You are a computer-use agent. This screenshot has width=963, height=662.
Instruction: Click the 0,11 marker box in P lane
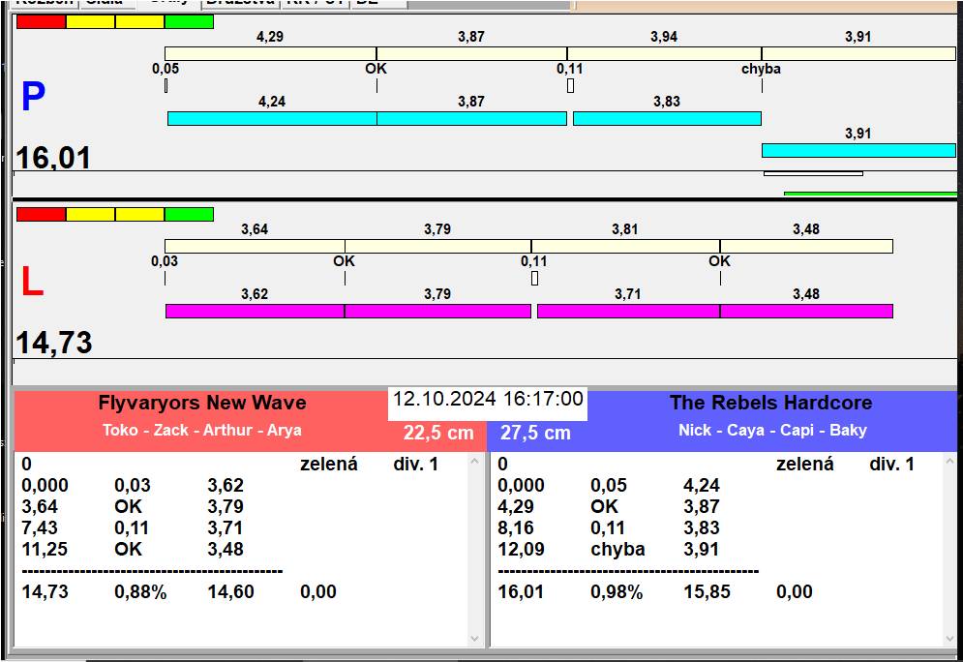(x=571, y=86)
